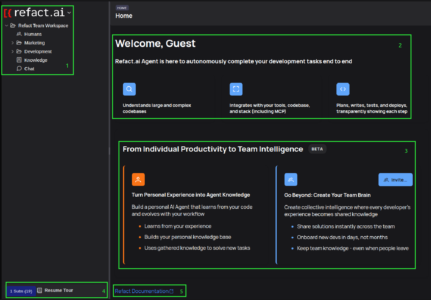Click the Welcome, Guest heading
Screen dimensions: 431x300
(155, 44)
